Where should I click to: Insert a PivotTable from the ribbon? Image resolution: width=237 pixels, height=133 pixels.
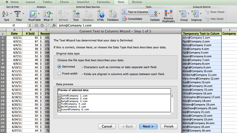click(x=33, y=13)
